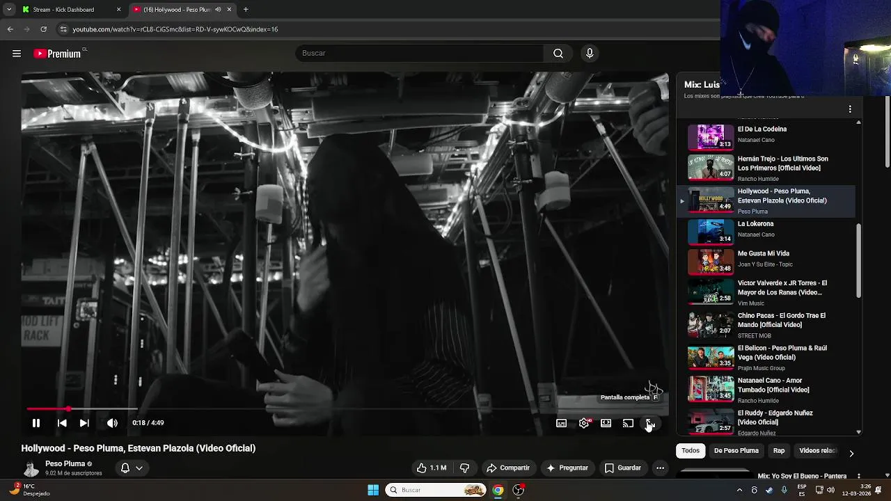
Task: Click the browser address bar URL
Action: coord(175,29)
